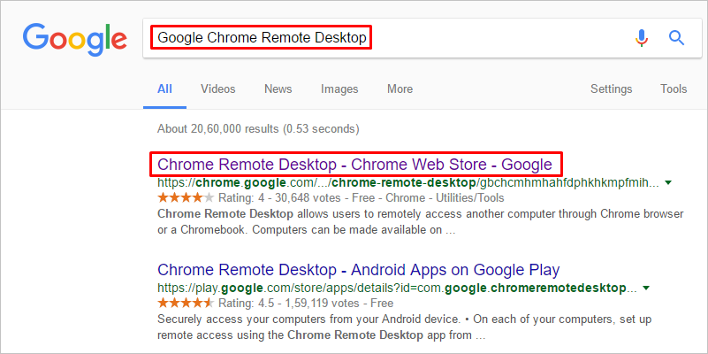Open search Tools options
708x354 pixels.
[674, 89]
